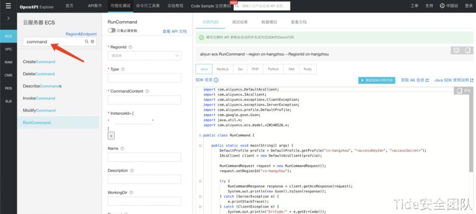Open the terminal icon beside the CLI command
The height and width of the screenshot is (214, 476).
coord(456,50)
